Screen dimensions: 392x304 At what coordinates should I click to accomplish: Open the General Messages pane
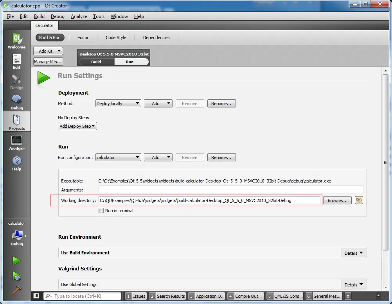pos(324,296)
